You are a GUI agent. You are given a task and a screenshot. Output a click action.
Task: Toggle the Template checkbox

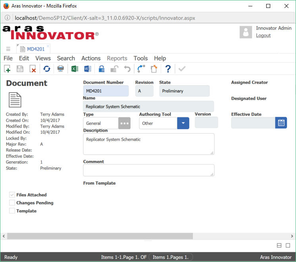click(x=12, y=211)
